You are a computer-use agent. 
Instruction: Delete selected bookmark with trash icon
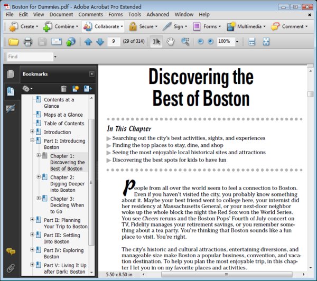(x=64, y=89)
